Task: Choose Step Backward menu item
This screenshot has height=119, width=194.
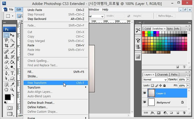Action: [56, 19]
